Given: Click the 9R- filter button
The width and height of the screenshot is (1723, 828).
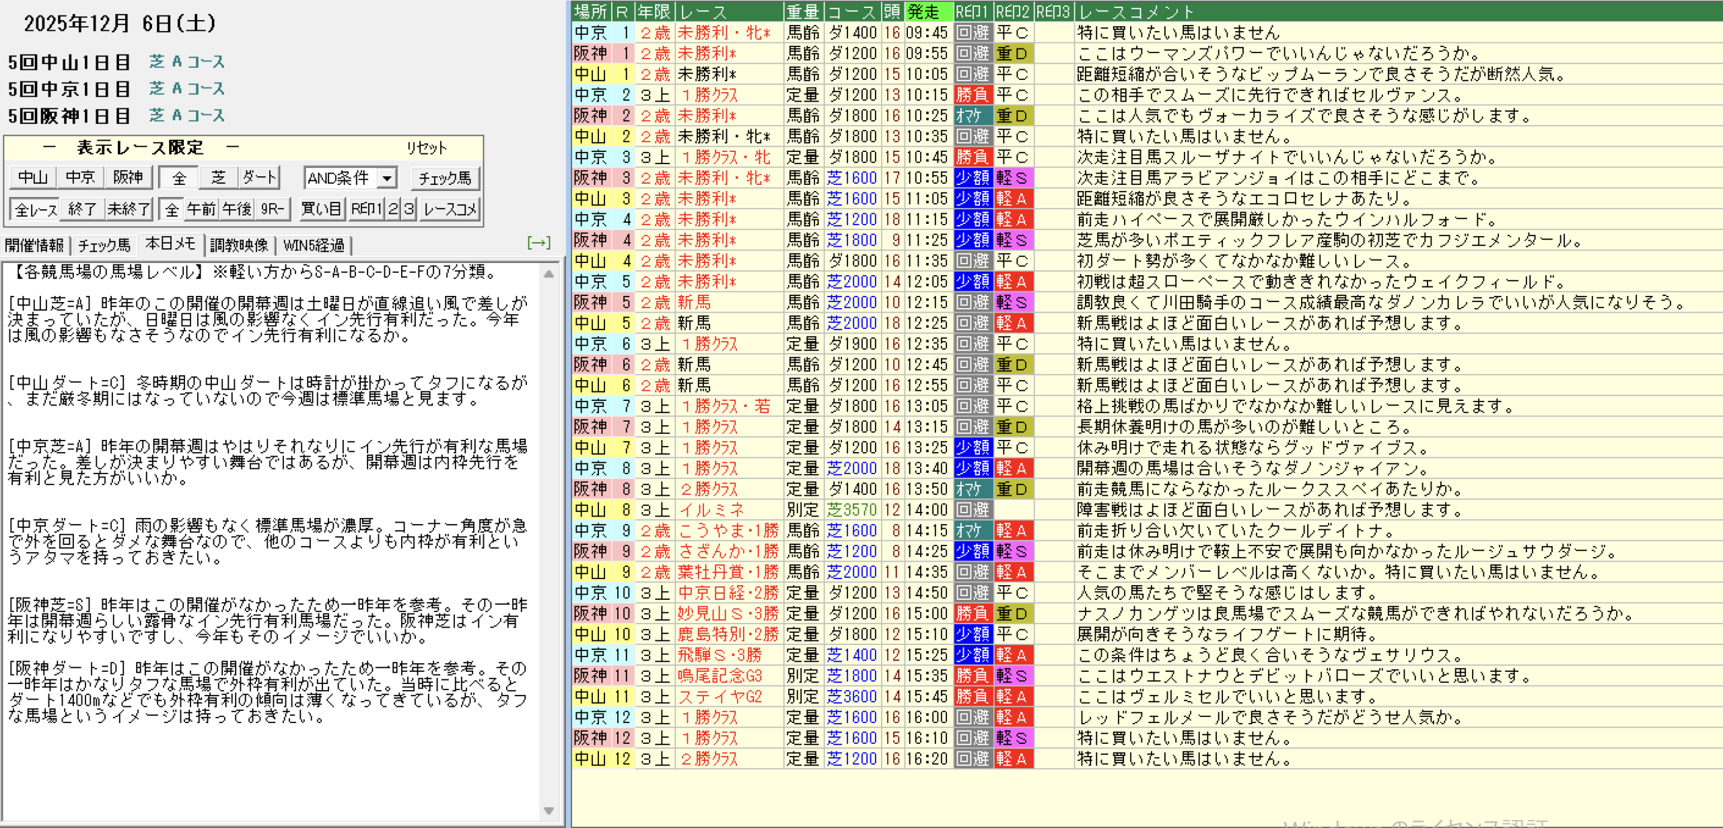Looking at the screenshot, I should 273,209.
